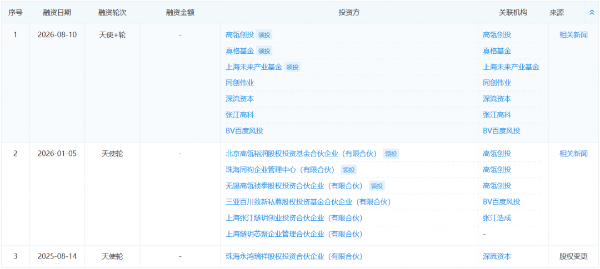Open 高瓴创投 beside 无锡高瓴祯泰 row

pos(497,186)
